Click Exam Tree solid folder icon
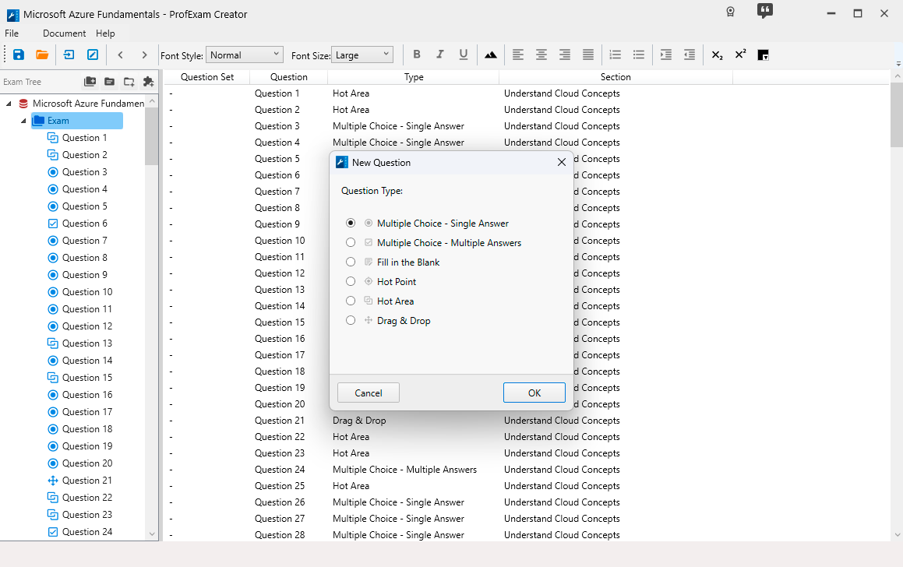Image resolution: width=903 pixels, height=567 pixels. (x=109, y=82)
